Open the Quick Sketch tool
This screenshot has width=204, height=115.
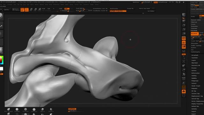(x=16, y=10)
